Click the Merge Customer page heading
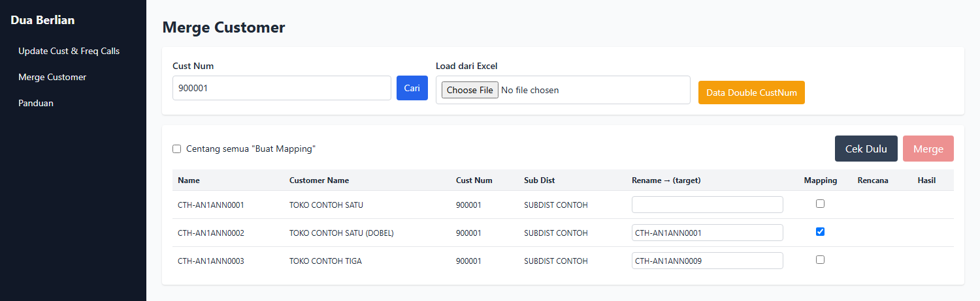This screenshot has width=980, height=301. [223, 27]
